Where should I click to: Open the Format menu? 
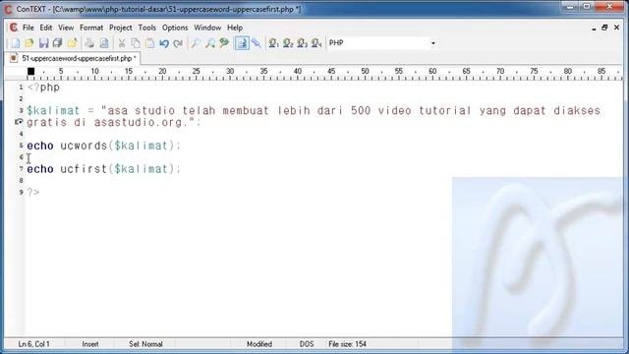point(91,28)
